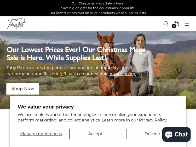Click the lowest prices ever announcement line
Screen dimensions: 196x147
tap(98, 13)
